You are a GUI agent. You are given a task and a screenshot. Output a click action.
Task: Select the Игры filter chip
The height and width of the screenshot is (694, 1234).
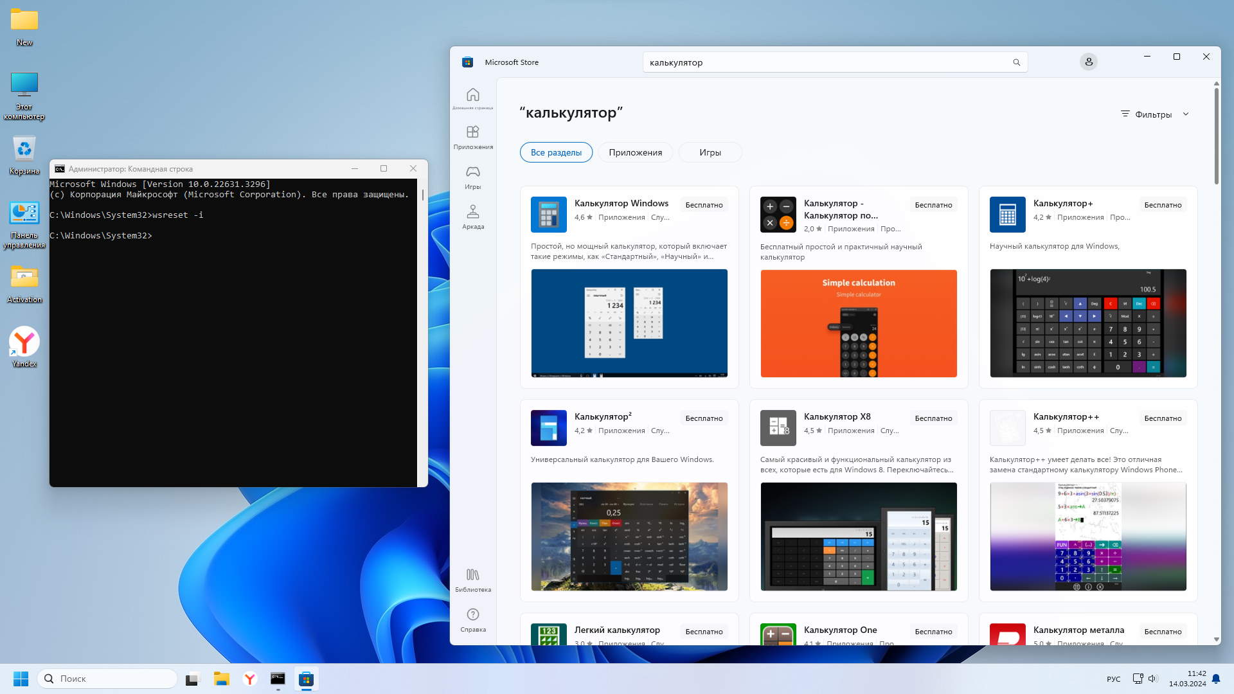click(710, 152)
